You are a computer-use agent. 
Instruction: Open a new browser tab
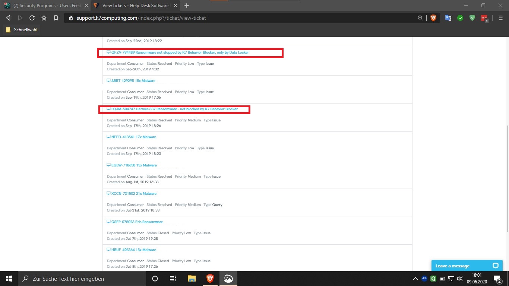[187, 6]
